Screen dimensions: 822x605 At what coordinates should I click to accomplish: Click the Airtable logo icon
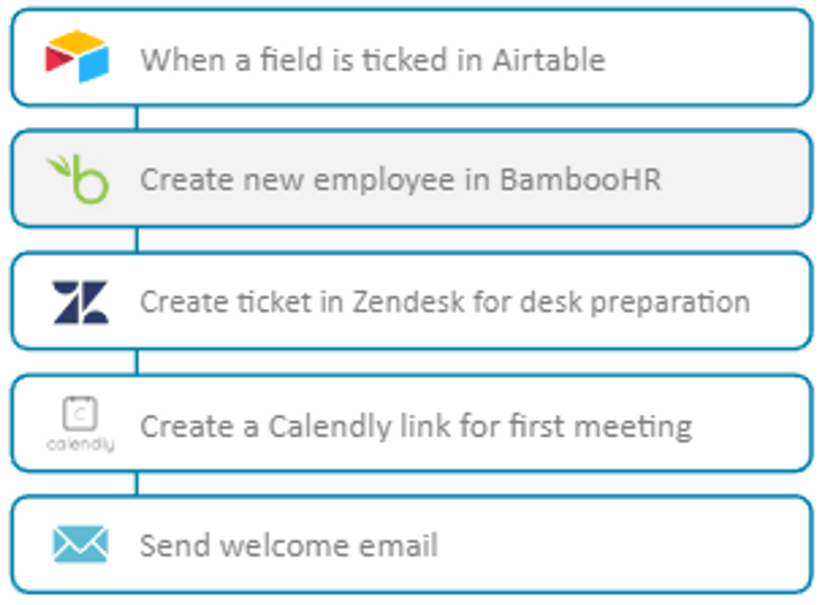(x=77, y=57)
